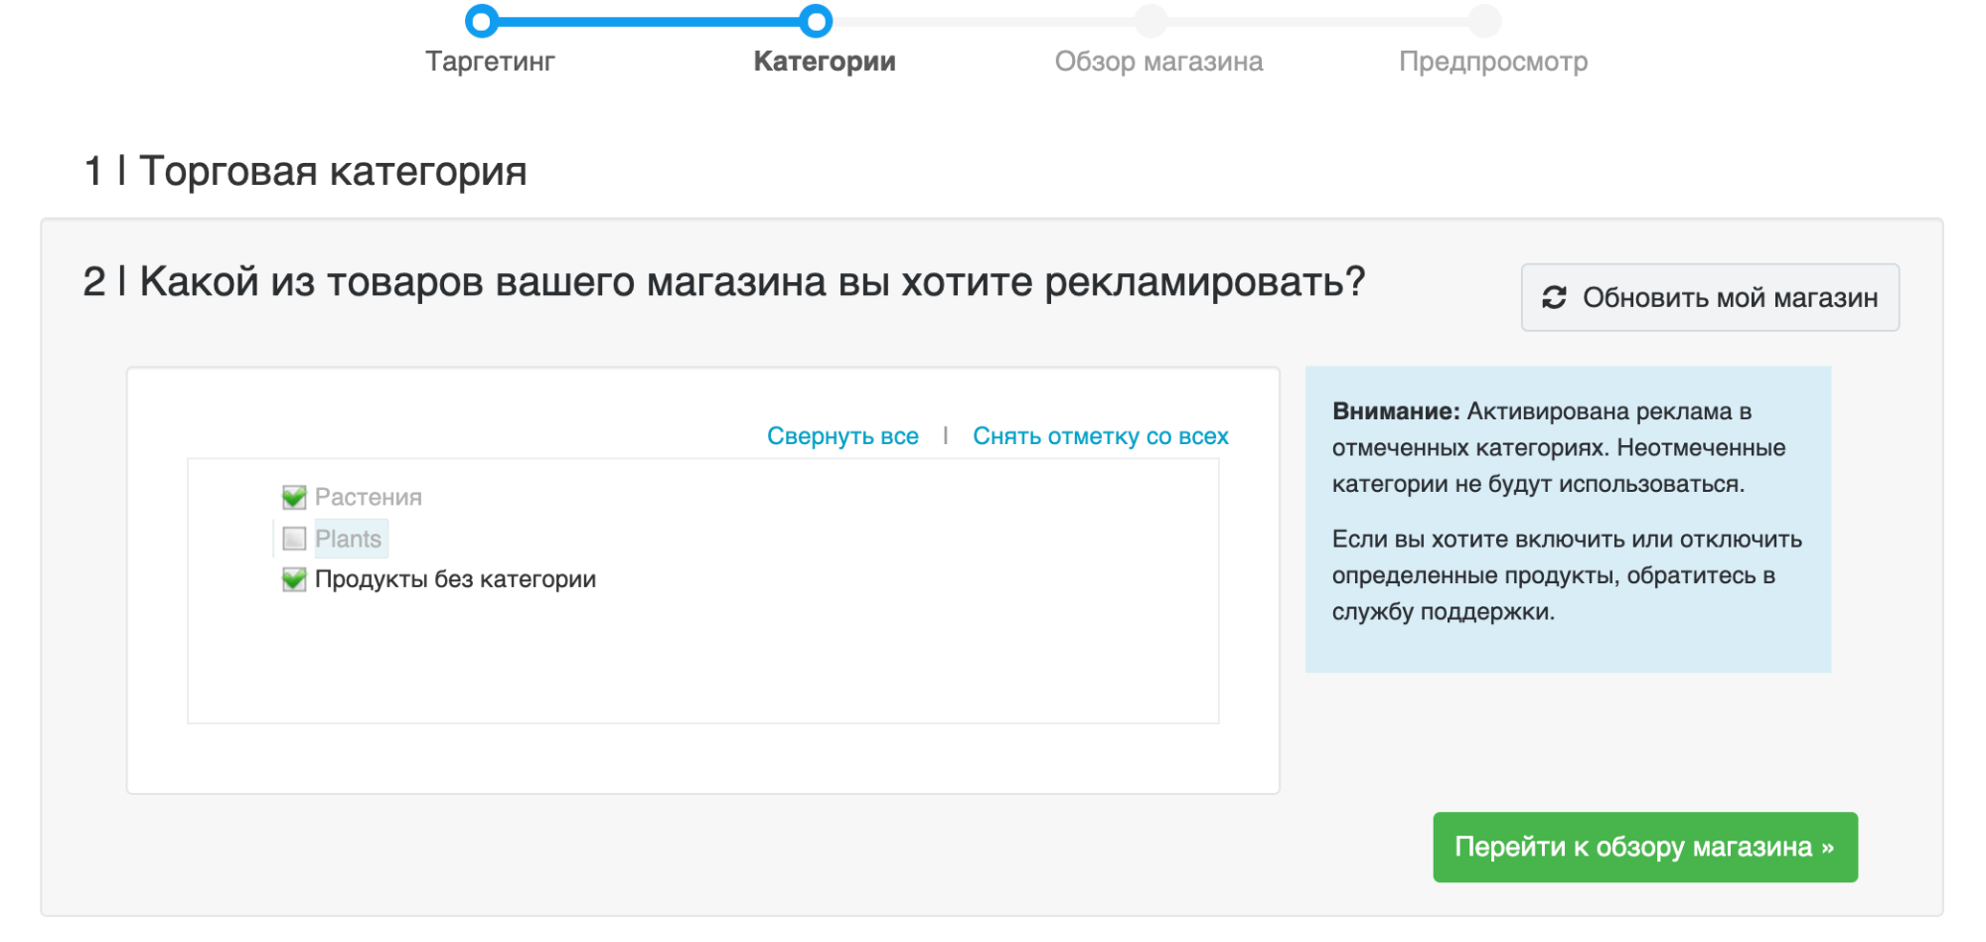Toggle Продукты без категории checkbox
The width and height of the screenshot is (1986, 942).
(x=294, y=579)
